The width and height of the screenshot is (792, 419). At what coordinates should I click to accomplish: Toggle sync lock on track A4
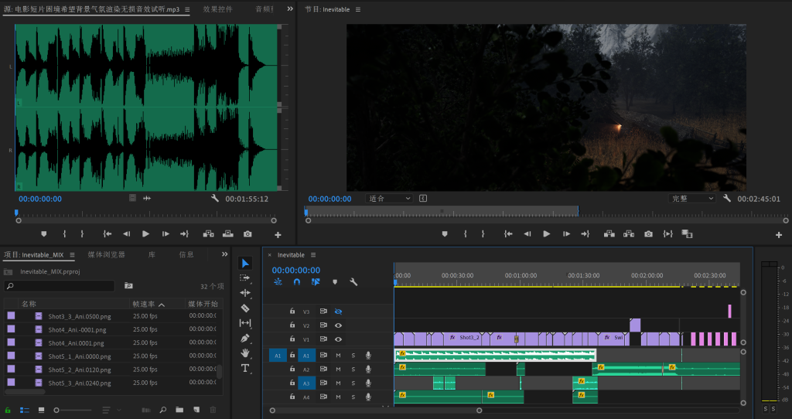point(323,397)
